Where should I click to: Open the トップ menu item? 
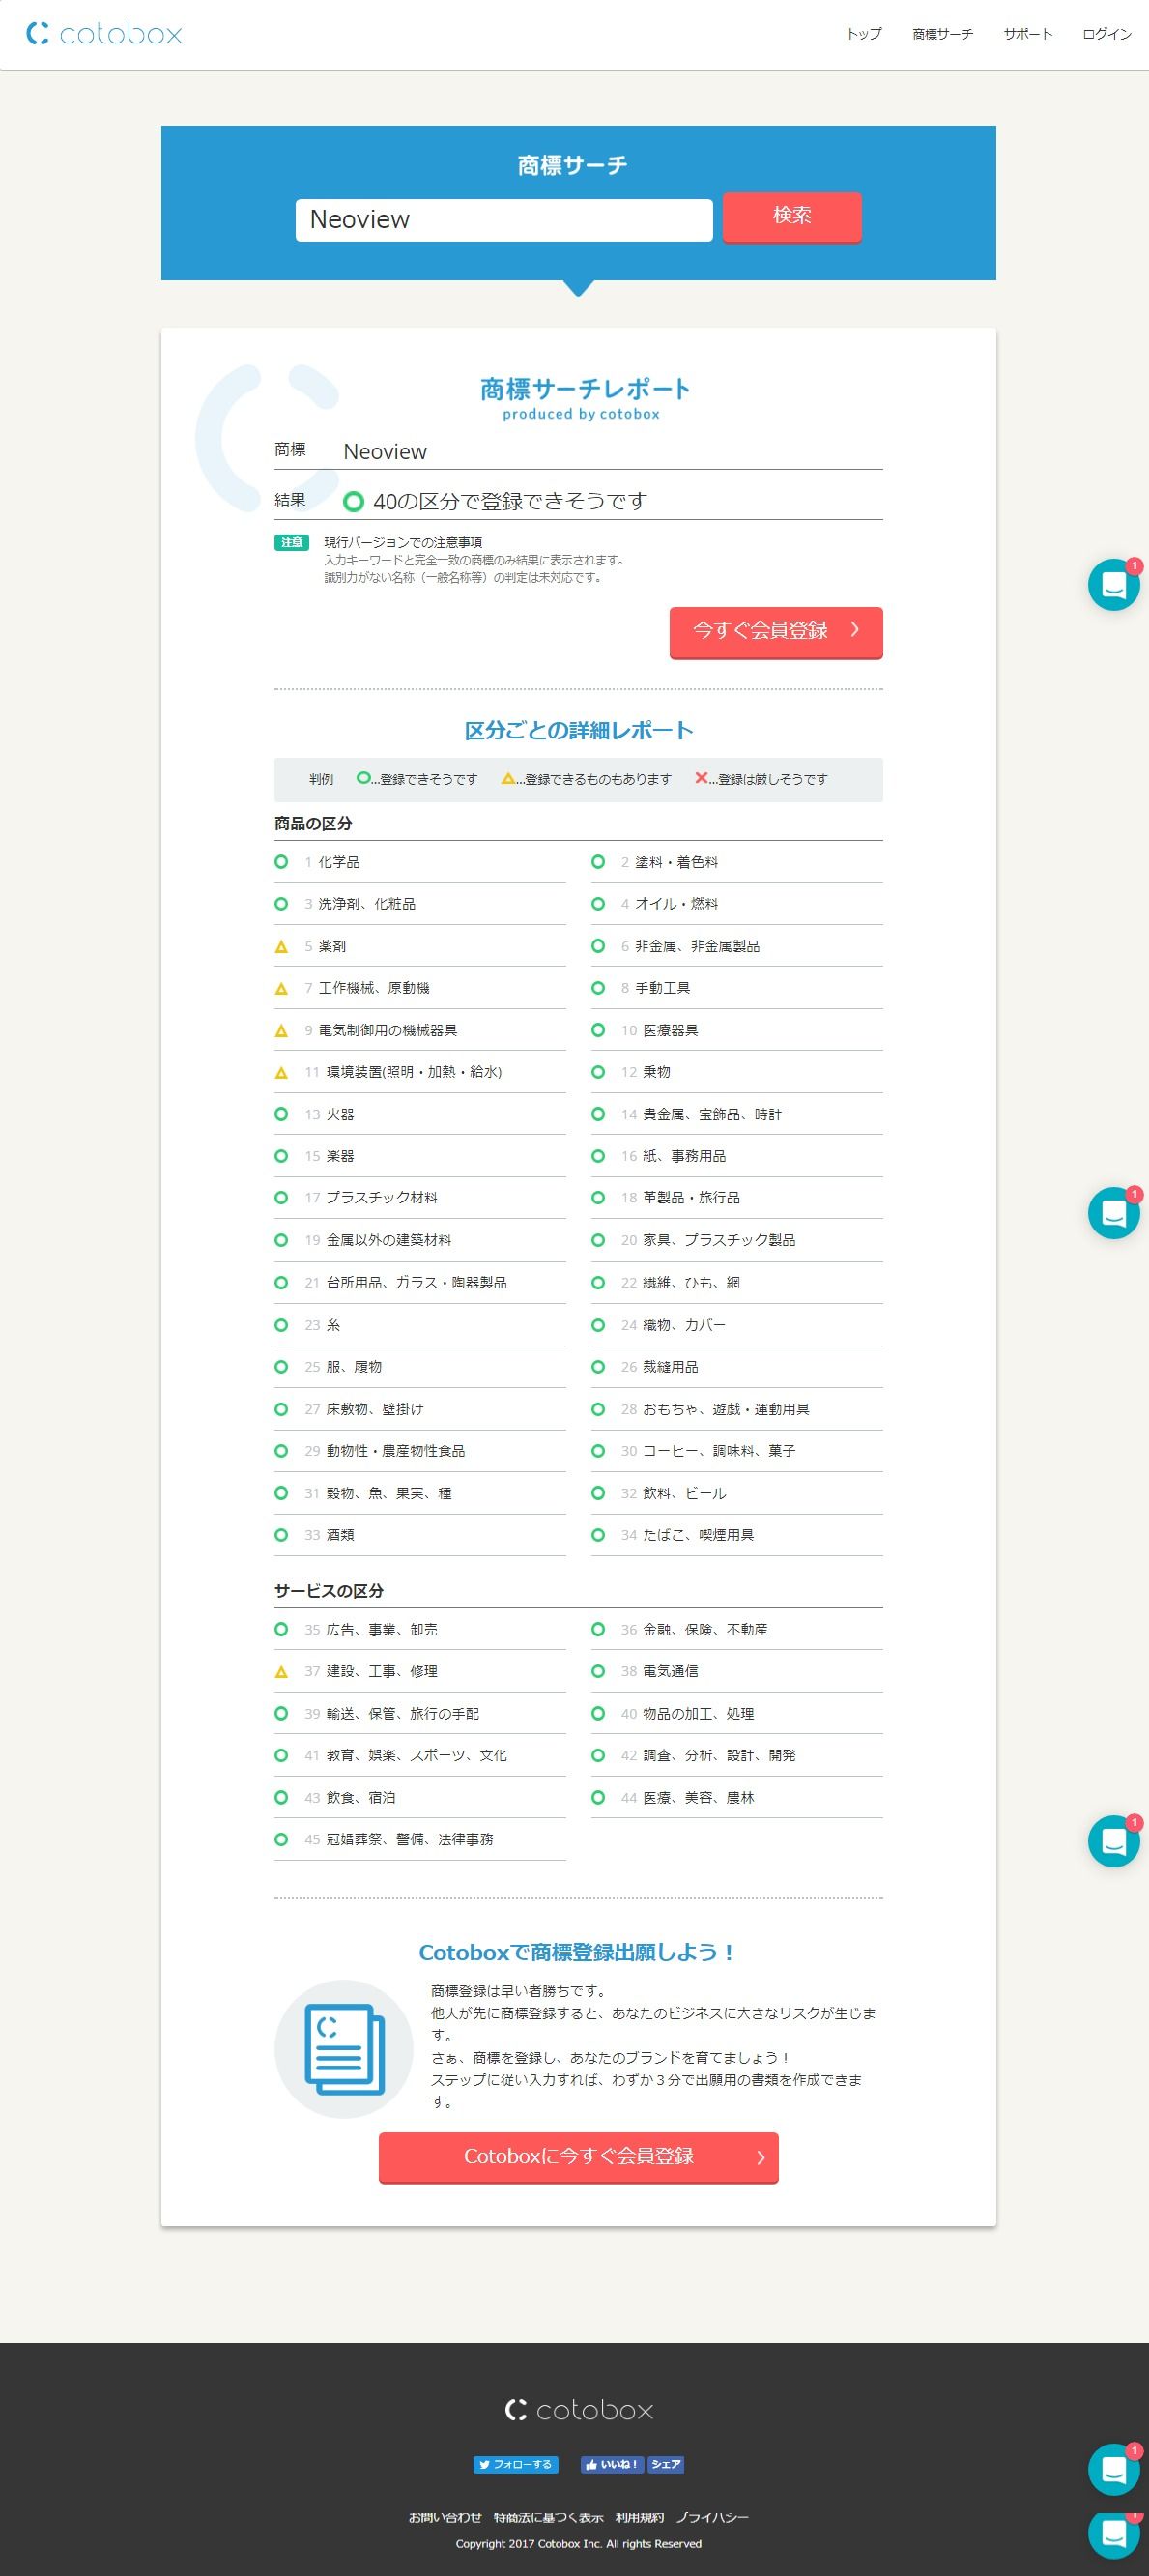pos(863,34)
